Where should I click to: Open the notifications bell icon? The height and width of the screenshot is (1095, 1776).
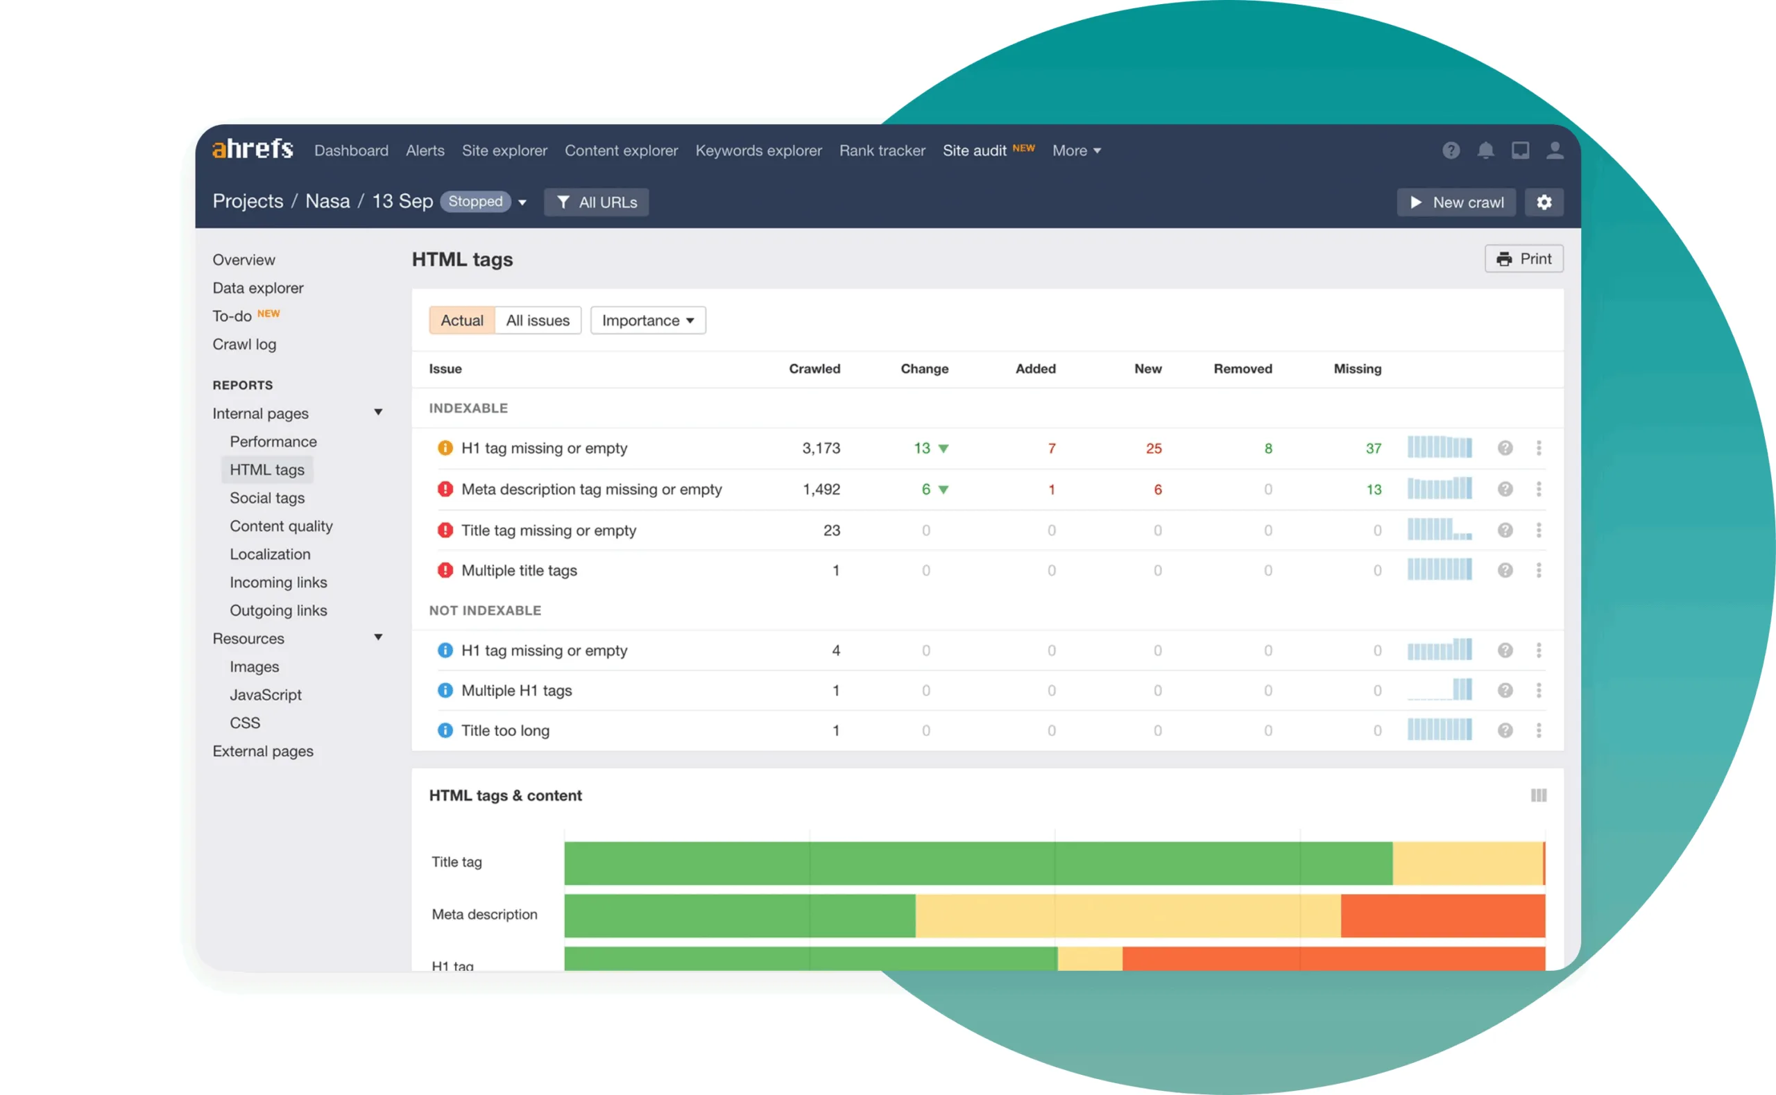tap(1485, 150)
